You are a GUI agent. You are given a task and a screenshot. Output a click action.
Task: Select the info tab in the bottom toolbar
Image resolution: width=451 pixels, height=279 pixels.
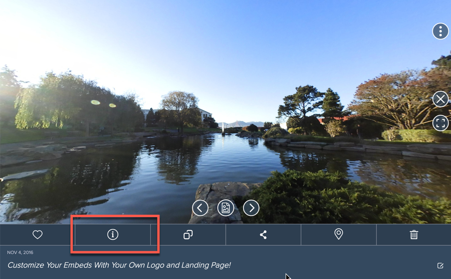click(x=113, y=234)
